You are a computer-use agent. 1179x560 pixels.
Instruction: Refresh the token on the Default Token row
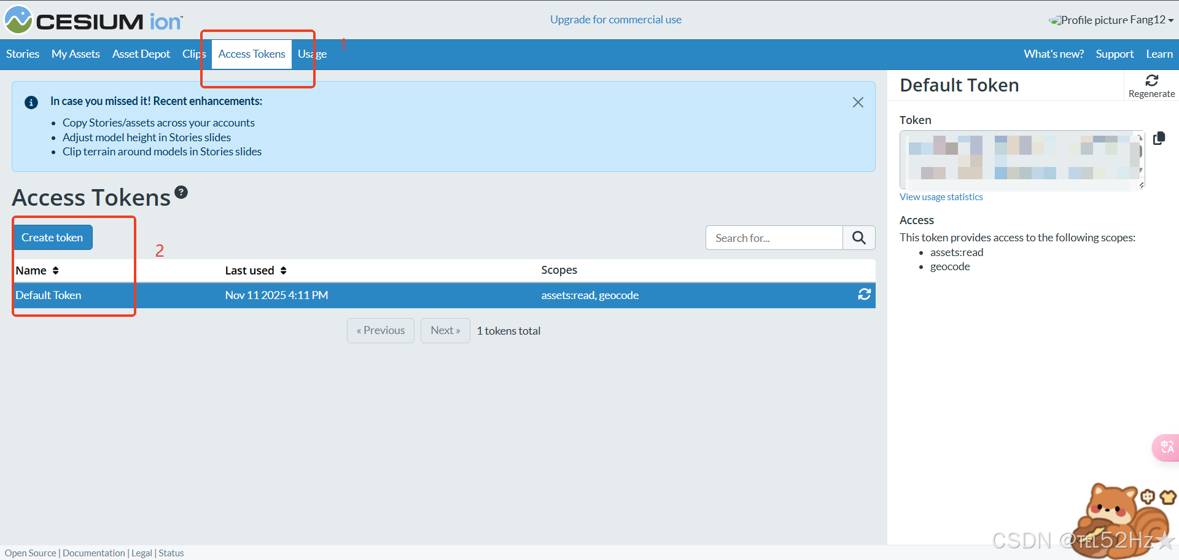click(x=864, y=295)
